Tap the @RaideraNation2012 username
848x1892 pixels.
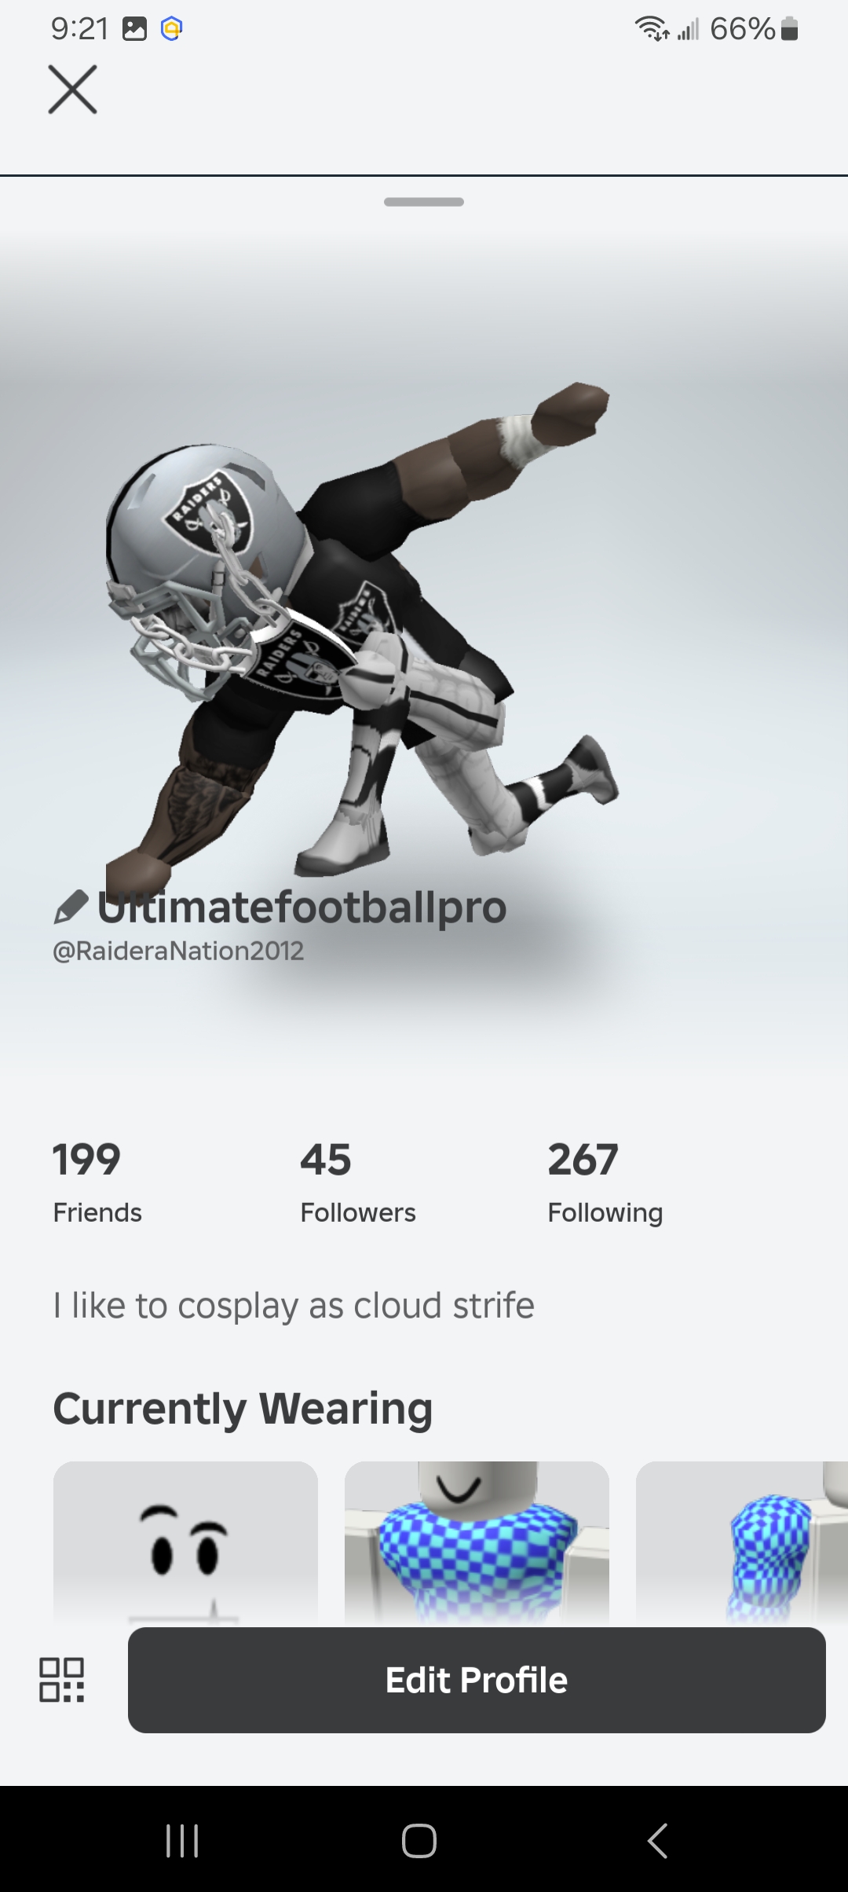[x=178, y=951]
